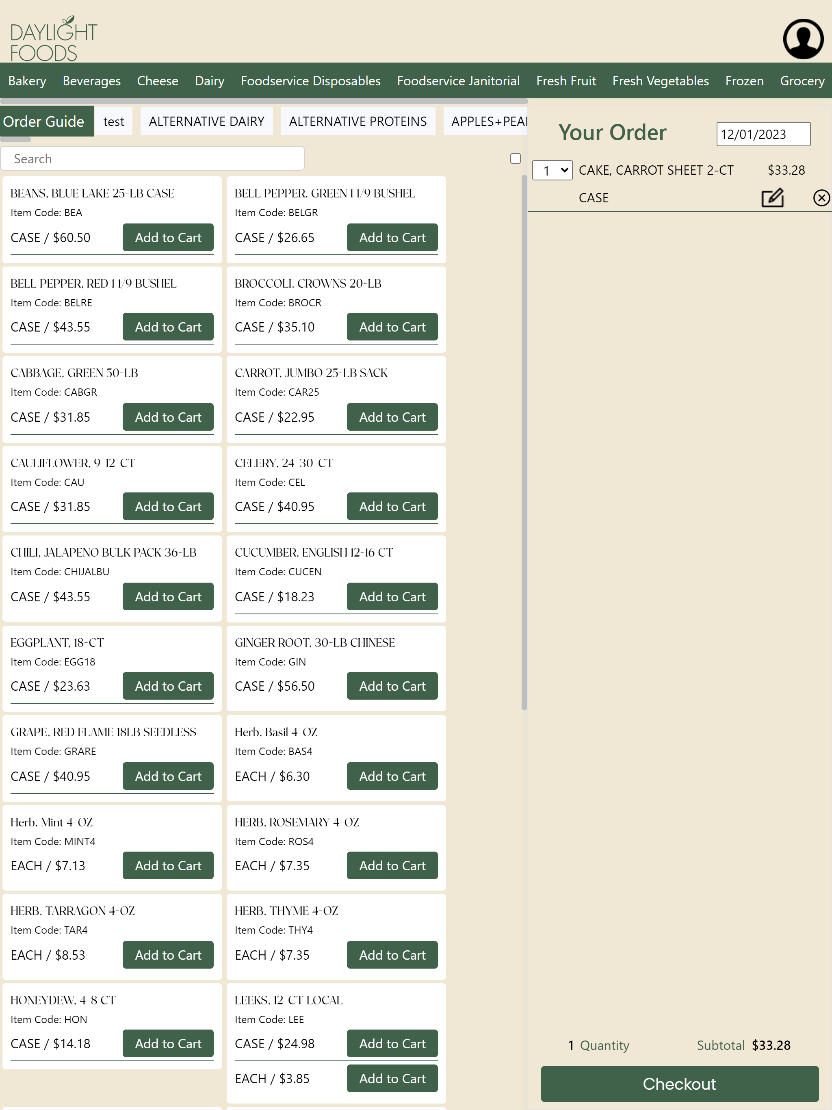Remove Cake, Carrot Sheet from order

click(x=821, y=198)
